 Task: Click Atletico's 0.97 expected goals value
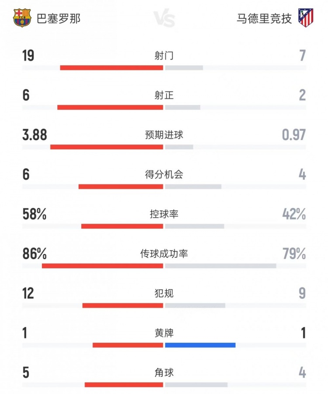(294, 135)
